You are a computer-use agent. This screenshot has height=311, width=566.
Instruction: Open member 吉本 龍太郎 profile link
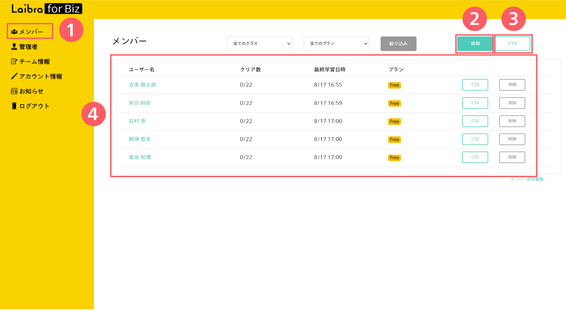(x=142, y=85)
